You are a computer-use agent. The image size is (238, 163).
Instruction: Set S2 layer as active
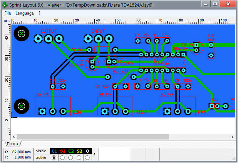click(x=79, y=158)
